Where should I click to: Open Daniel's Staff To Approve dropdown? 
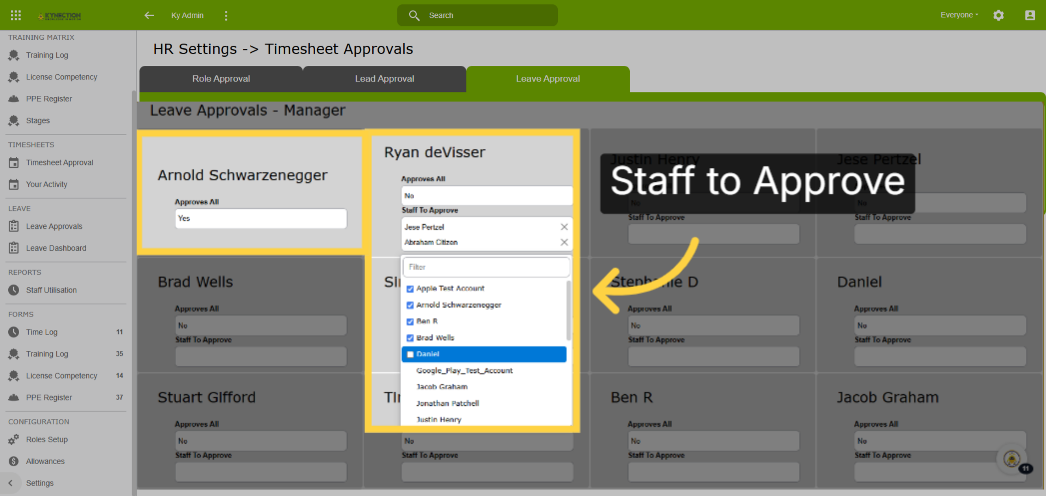click(940, 357)
